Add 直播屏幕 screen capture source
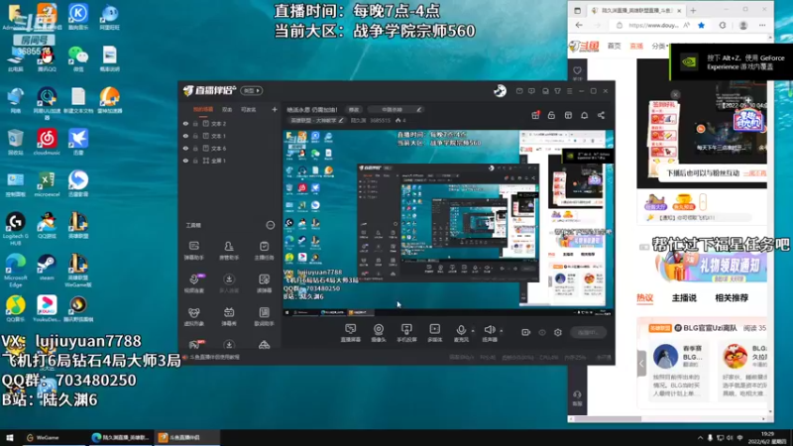Image resolution: width=793 pixels, height=446 pixels. point(351,333)
